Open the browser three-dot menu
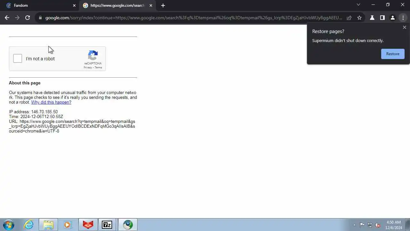Screen dimensions: 410x231 click(403, 18)
